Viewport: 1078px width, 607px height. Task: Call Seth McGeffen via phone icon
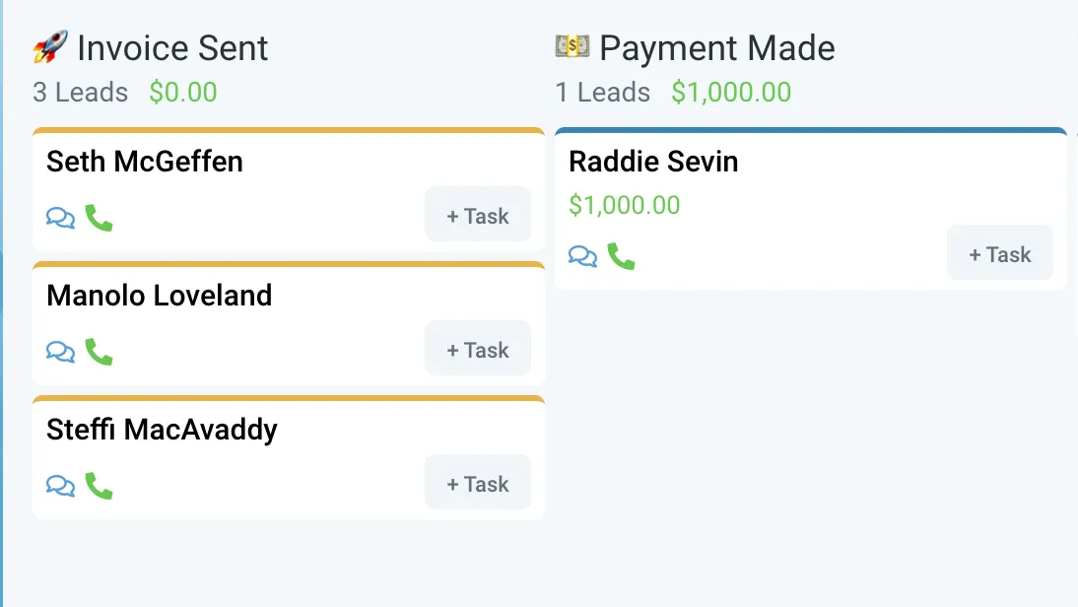[x=99, y=218]
